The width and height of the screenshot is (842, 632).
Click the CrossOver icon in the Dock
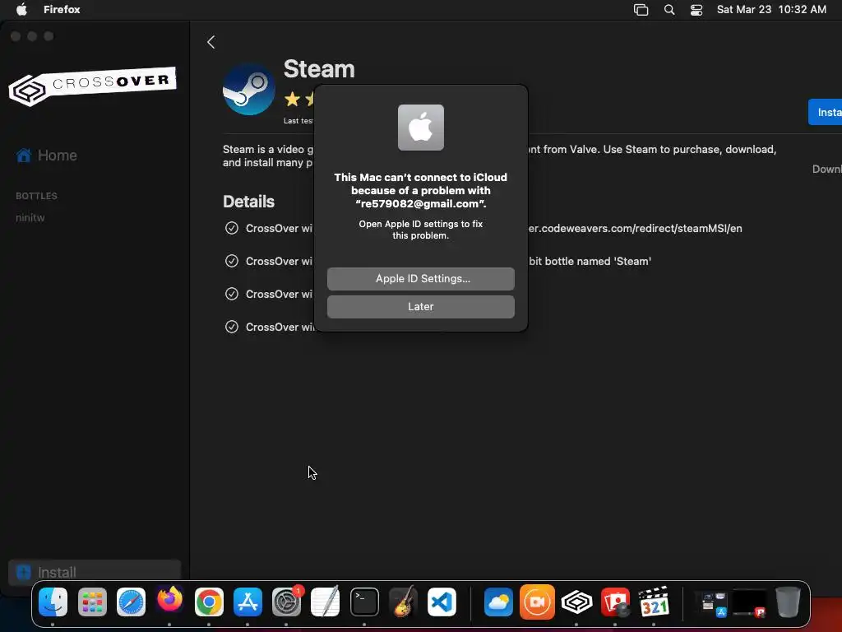point(576,602)
